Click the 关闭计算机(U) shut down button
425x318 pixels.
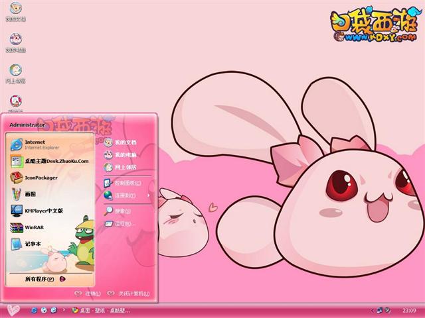pos(128,293)
